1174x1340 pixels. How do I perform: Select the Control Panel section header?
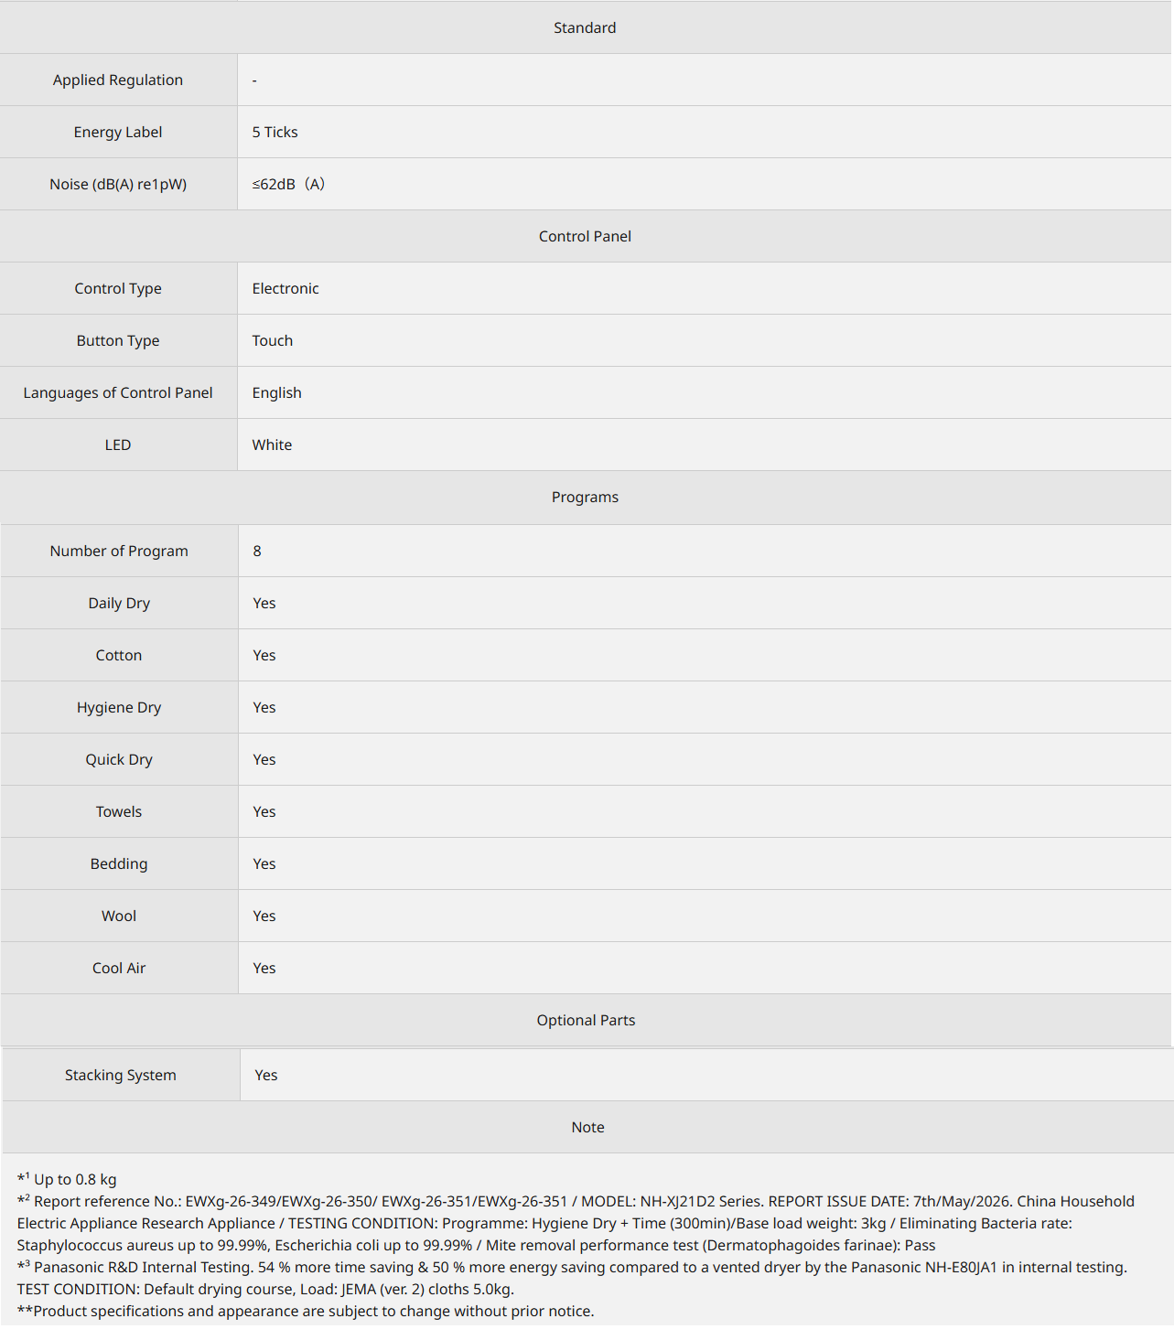click(585, 236)
